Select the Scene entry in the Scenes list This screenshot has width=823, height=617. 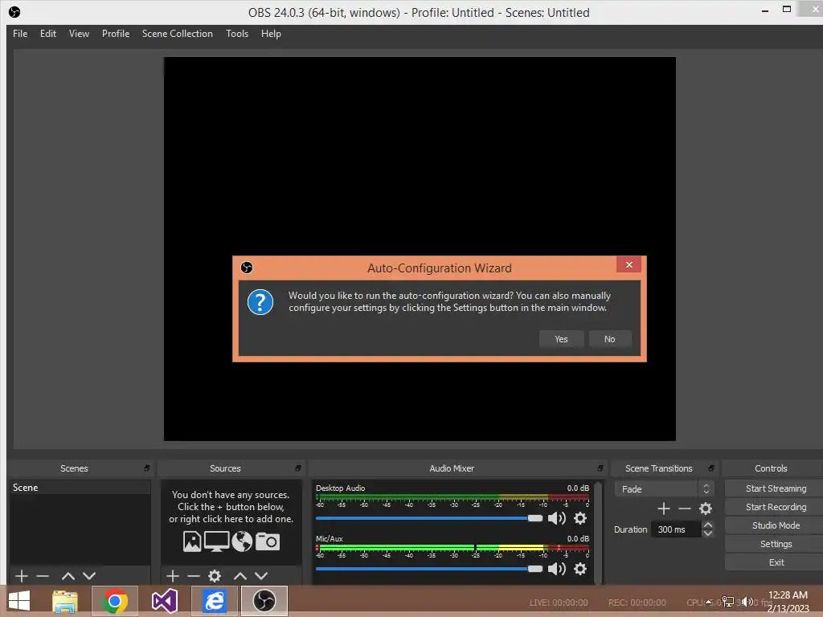(80, 488)
